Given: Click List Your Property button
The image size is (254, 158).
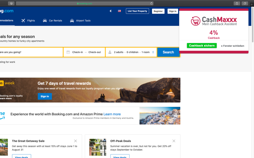Looking at the screenshot, I should click(137, 11).
